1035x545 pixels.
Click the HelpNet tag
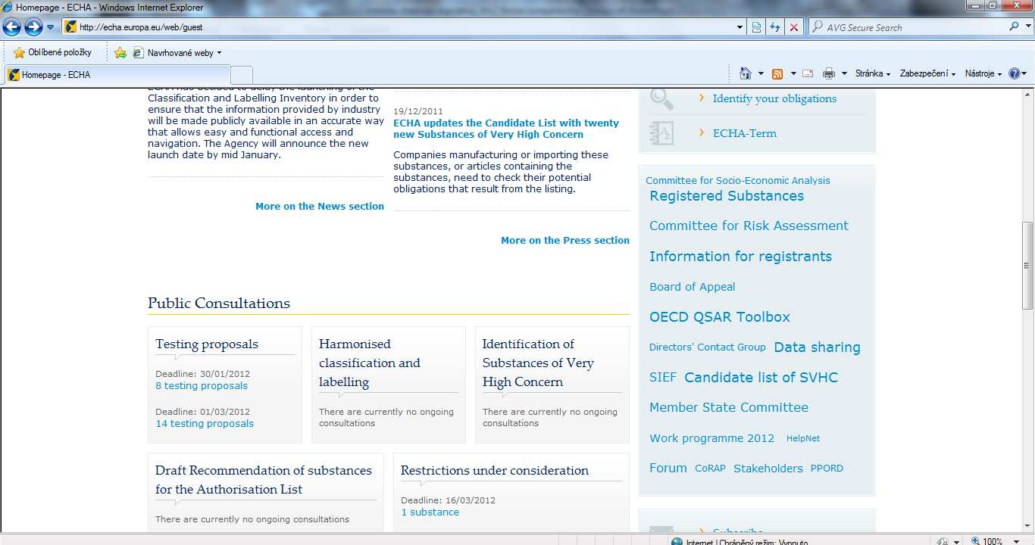tap(803, 438)
